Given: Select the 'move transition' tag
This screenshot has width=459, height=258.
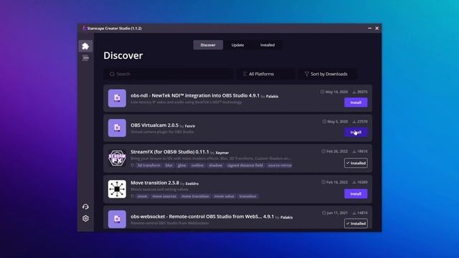Looking at the screenshot, I should click(195, 196).
